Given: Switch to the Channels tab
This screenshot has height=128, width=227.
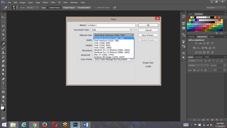Looking at the screenshot, I should coord(199,57).
